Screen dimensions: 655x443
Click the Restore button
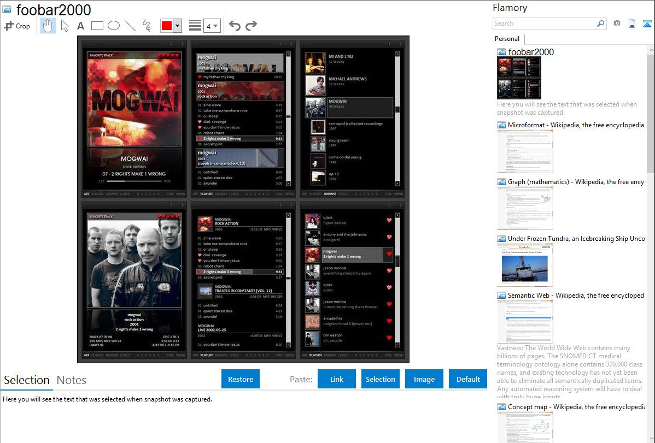241,379
